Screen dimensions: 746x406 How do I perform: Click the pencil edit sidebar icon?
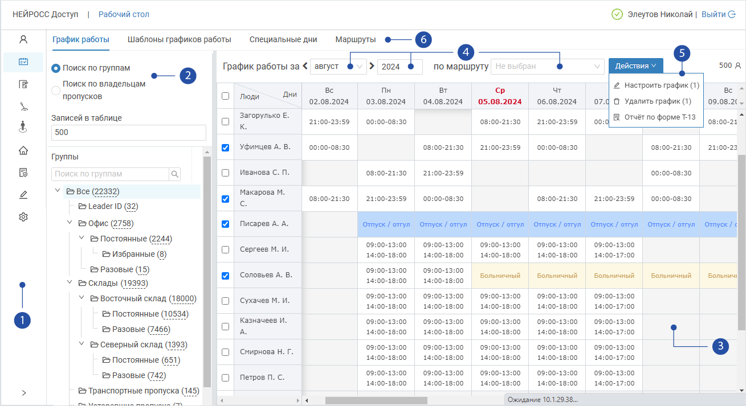point(23,195)
